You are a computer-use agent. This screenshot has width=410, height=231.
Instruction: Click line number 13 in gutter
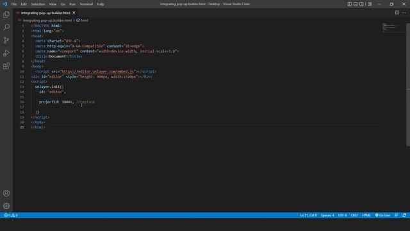(x=22, y=87)
